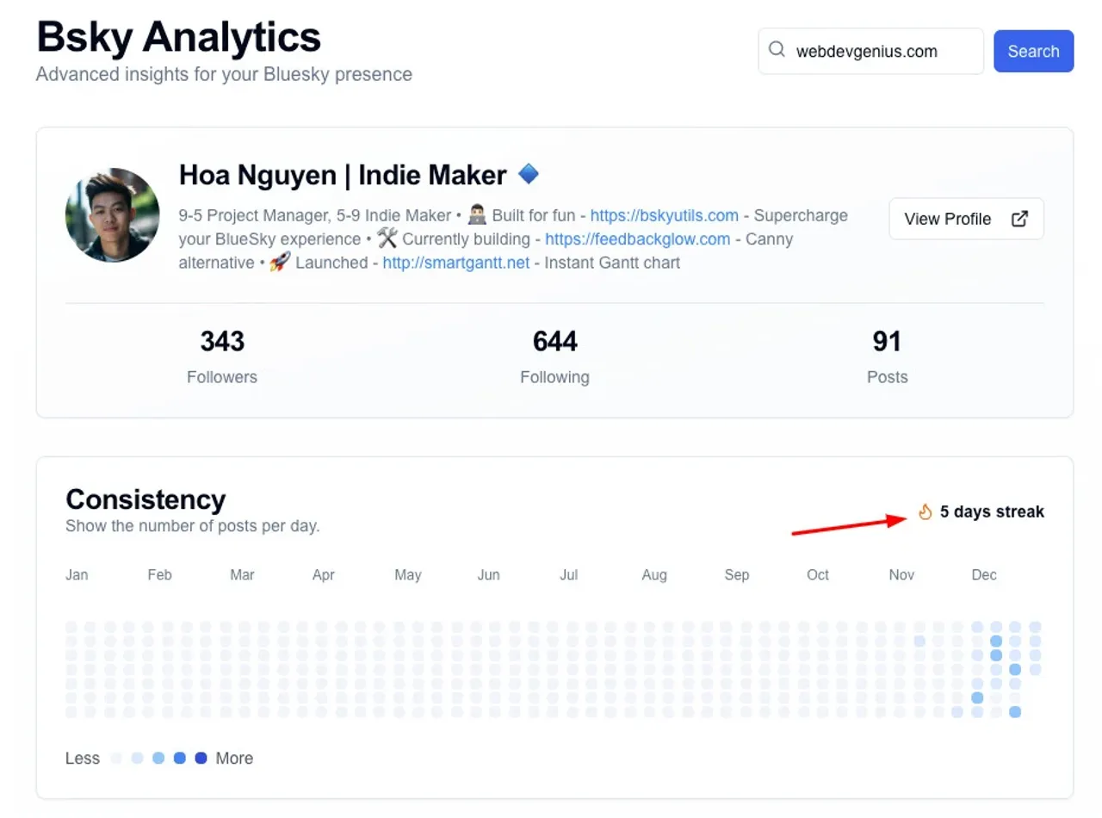Click the 5 days streak text
This screenshot has width=1102, height=818.
(992, 512)
